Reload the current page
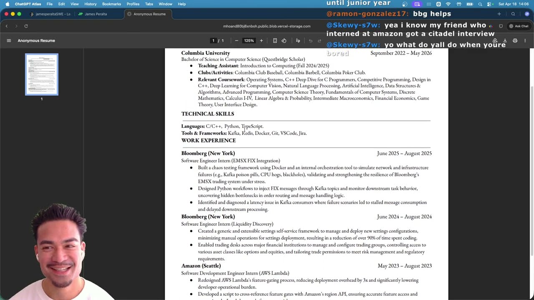Image resolution: width=534 pixels, height=300 pixels. pyautogui.click(x=26, y=26)
